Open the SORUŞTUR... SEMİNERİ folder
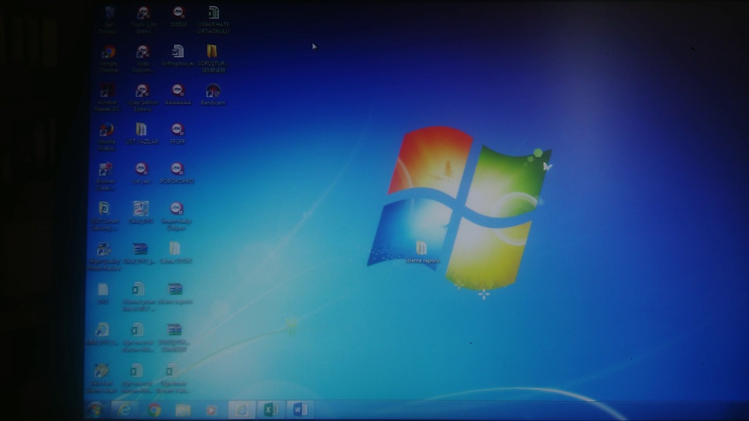Image resolution: width=749 pixels, height=421 pixels. click(212, 58)
